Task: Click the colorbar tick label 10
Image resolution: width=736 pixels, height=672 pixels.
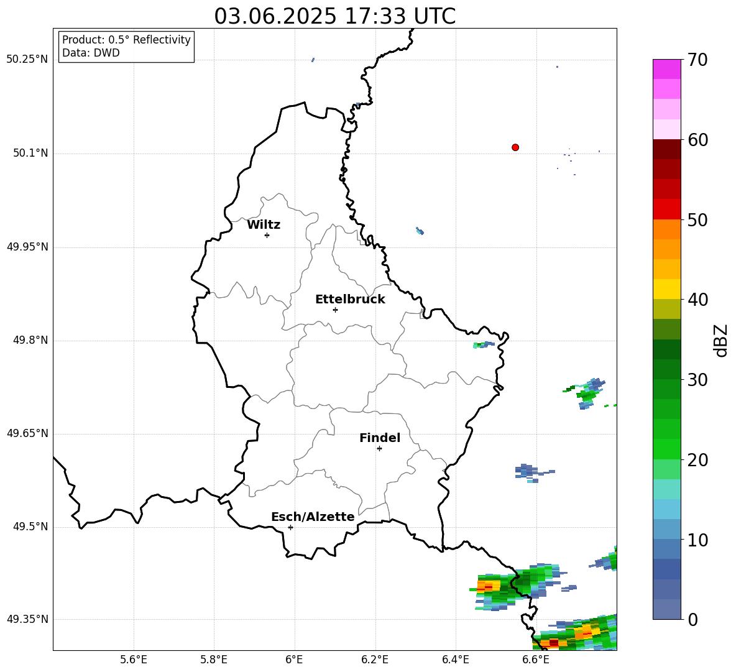Action: point(697,540)
